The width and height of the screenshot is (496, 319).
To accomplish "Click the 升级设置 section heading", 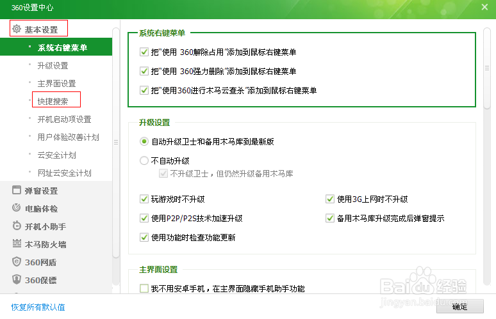I will [x=154, y=123].
